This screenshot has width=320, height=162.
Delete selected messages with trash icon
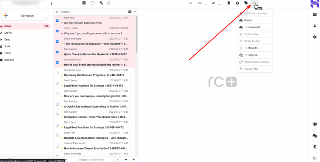pos(229,3)
